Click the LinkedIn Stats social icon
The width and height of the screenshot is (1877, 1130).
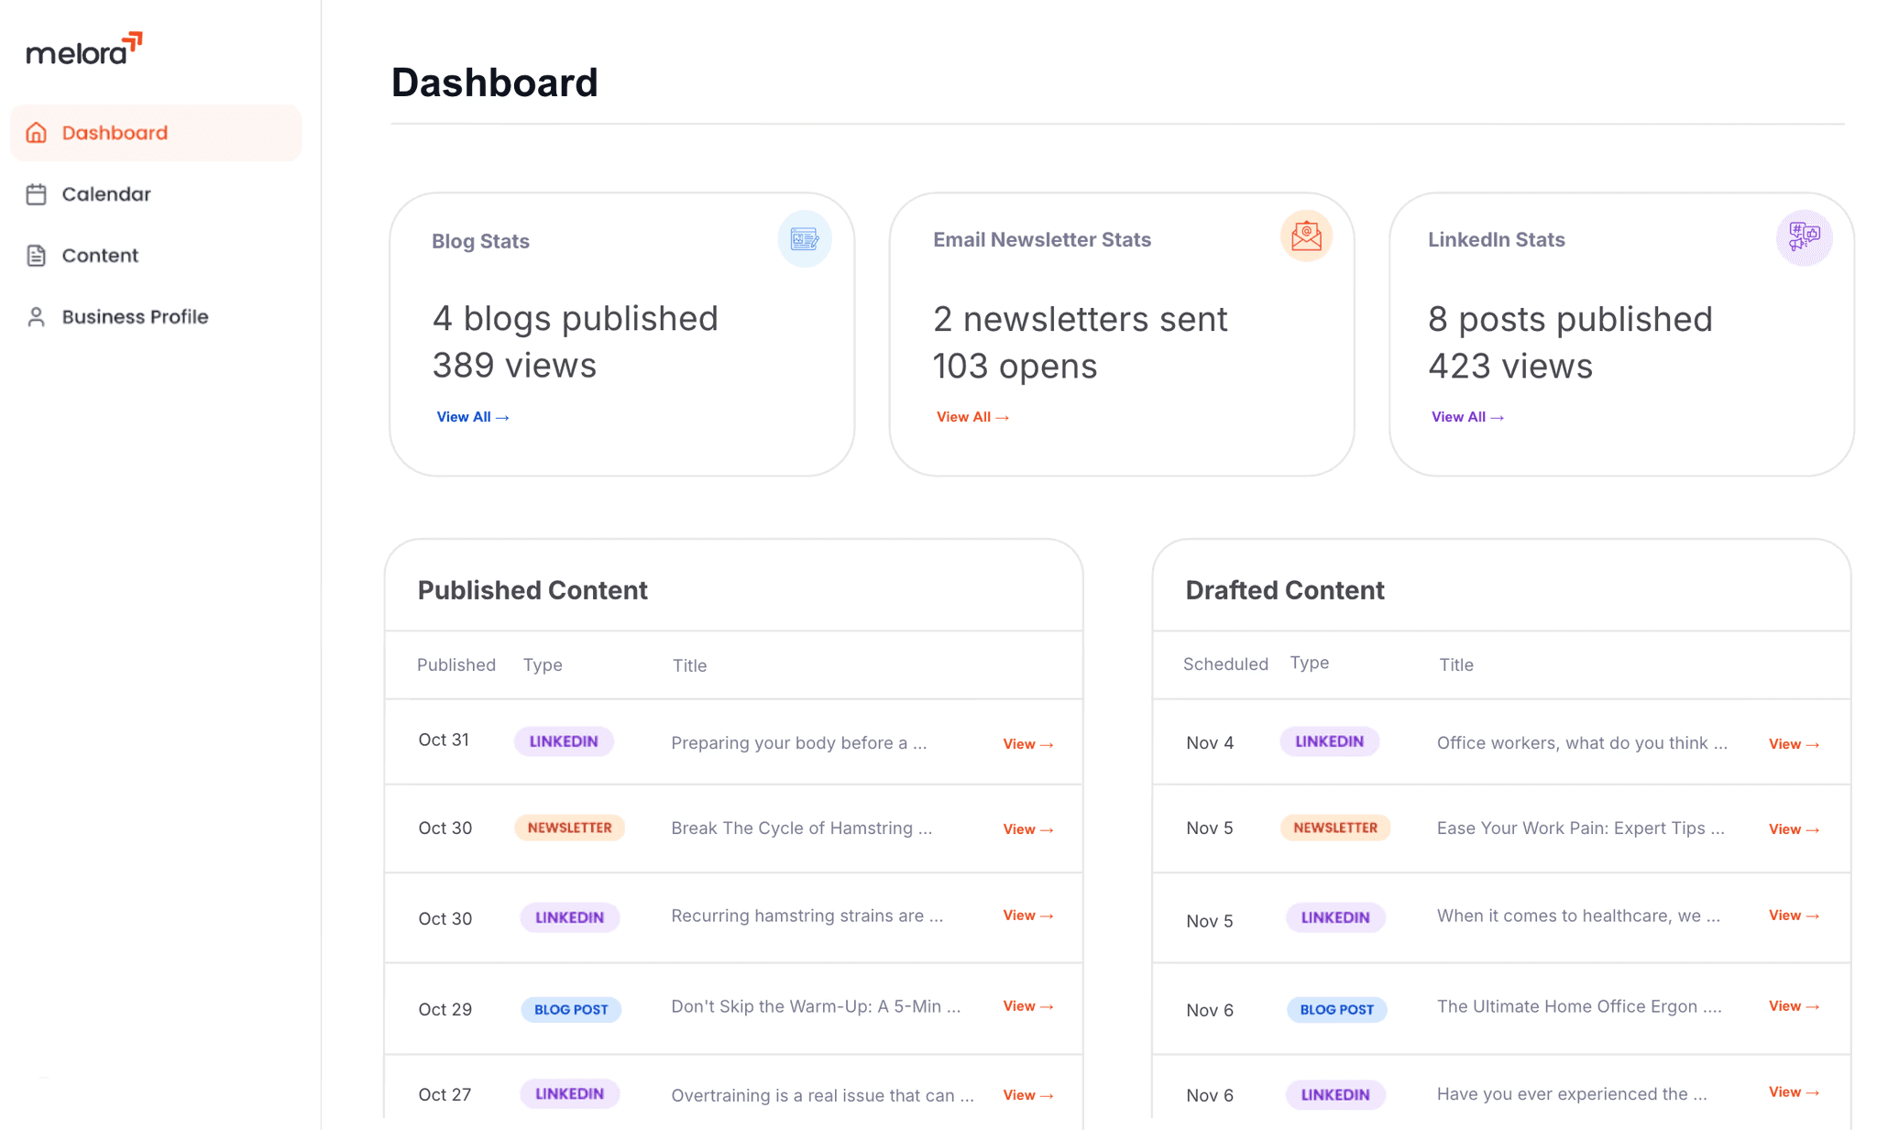click(x=1804, y=237)
